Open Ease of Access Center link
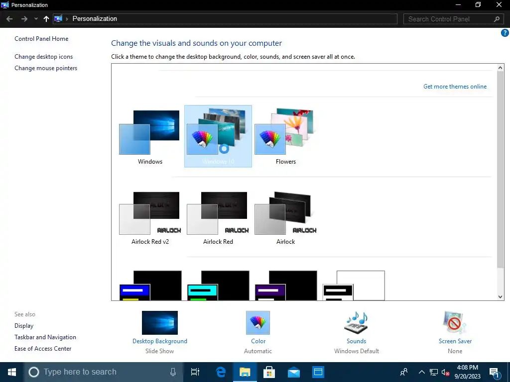Viewport: 510px width, 382px height. pyautogui.click(x=43, y=349)
